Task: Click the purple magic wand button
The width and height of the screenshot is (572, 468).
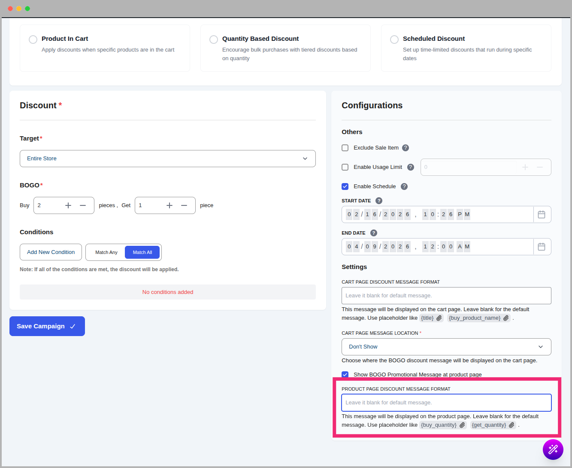Action: tap(553, 449)
